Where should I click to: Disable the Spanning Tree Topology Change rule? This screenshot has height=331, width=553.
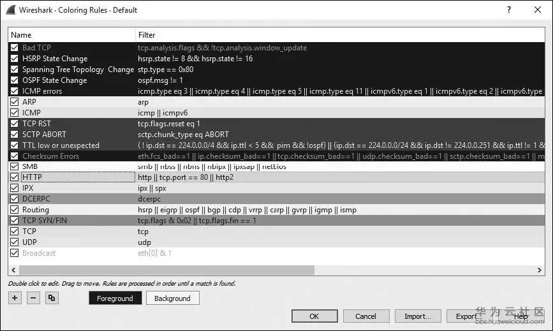click(15, 70)
